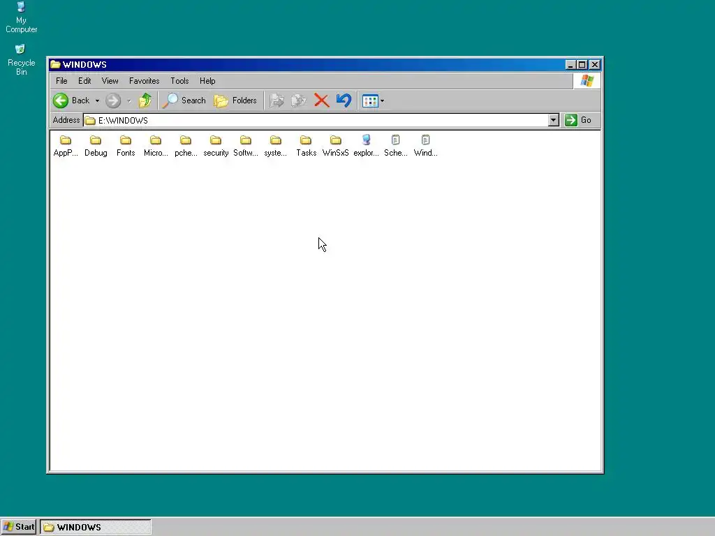Open the Address bar dropdown list
The height and width of the screenshot is (536, 715).
[553, 120]
